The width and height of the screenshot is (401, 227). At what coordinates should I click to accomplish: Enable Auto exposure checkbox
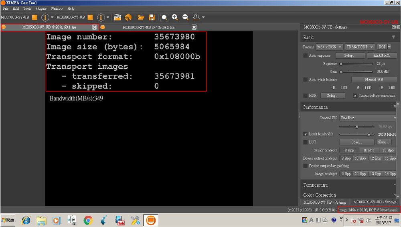pyautogui.click(x=306, y=55)
